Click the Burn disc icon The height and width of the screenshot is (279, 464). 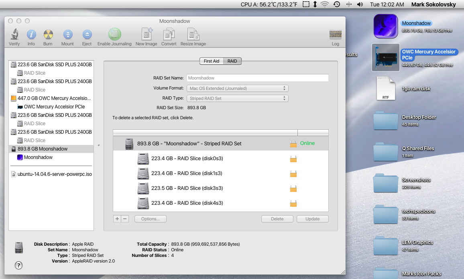coord(48,35)
